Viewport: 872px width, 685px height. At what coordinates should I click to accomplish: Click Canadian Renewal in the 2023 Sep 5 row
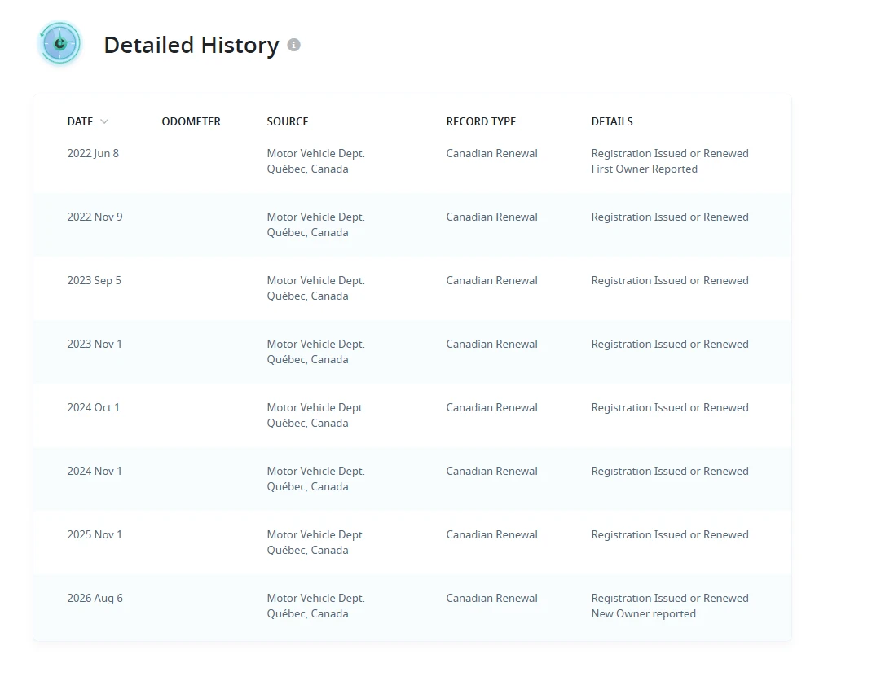click(491, 280)
